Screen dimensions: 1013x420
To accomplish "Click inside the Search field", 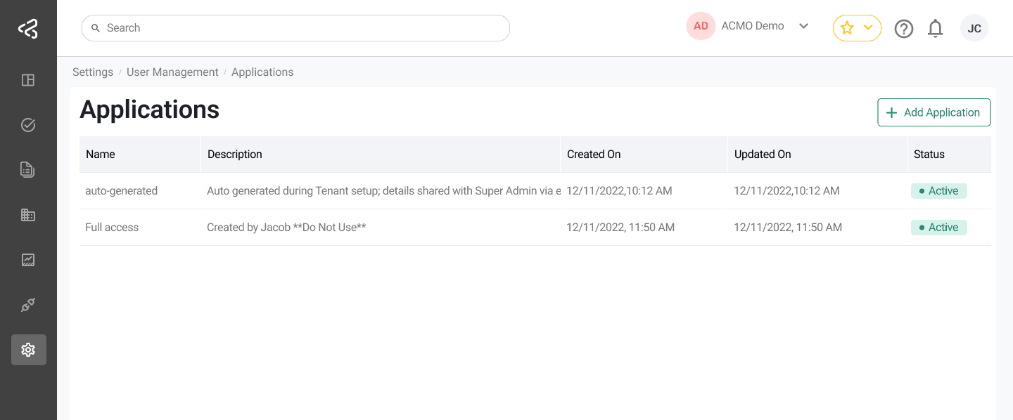I will click(295, 27).
